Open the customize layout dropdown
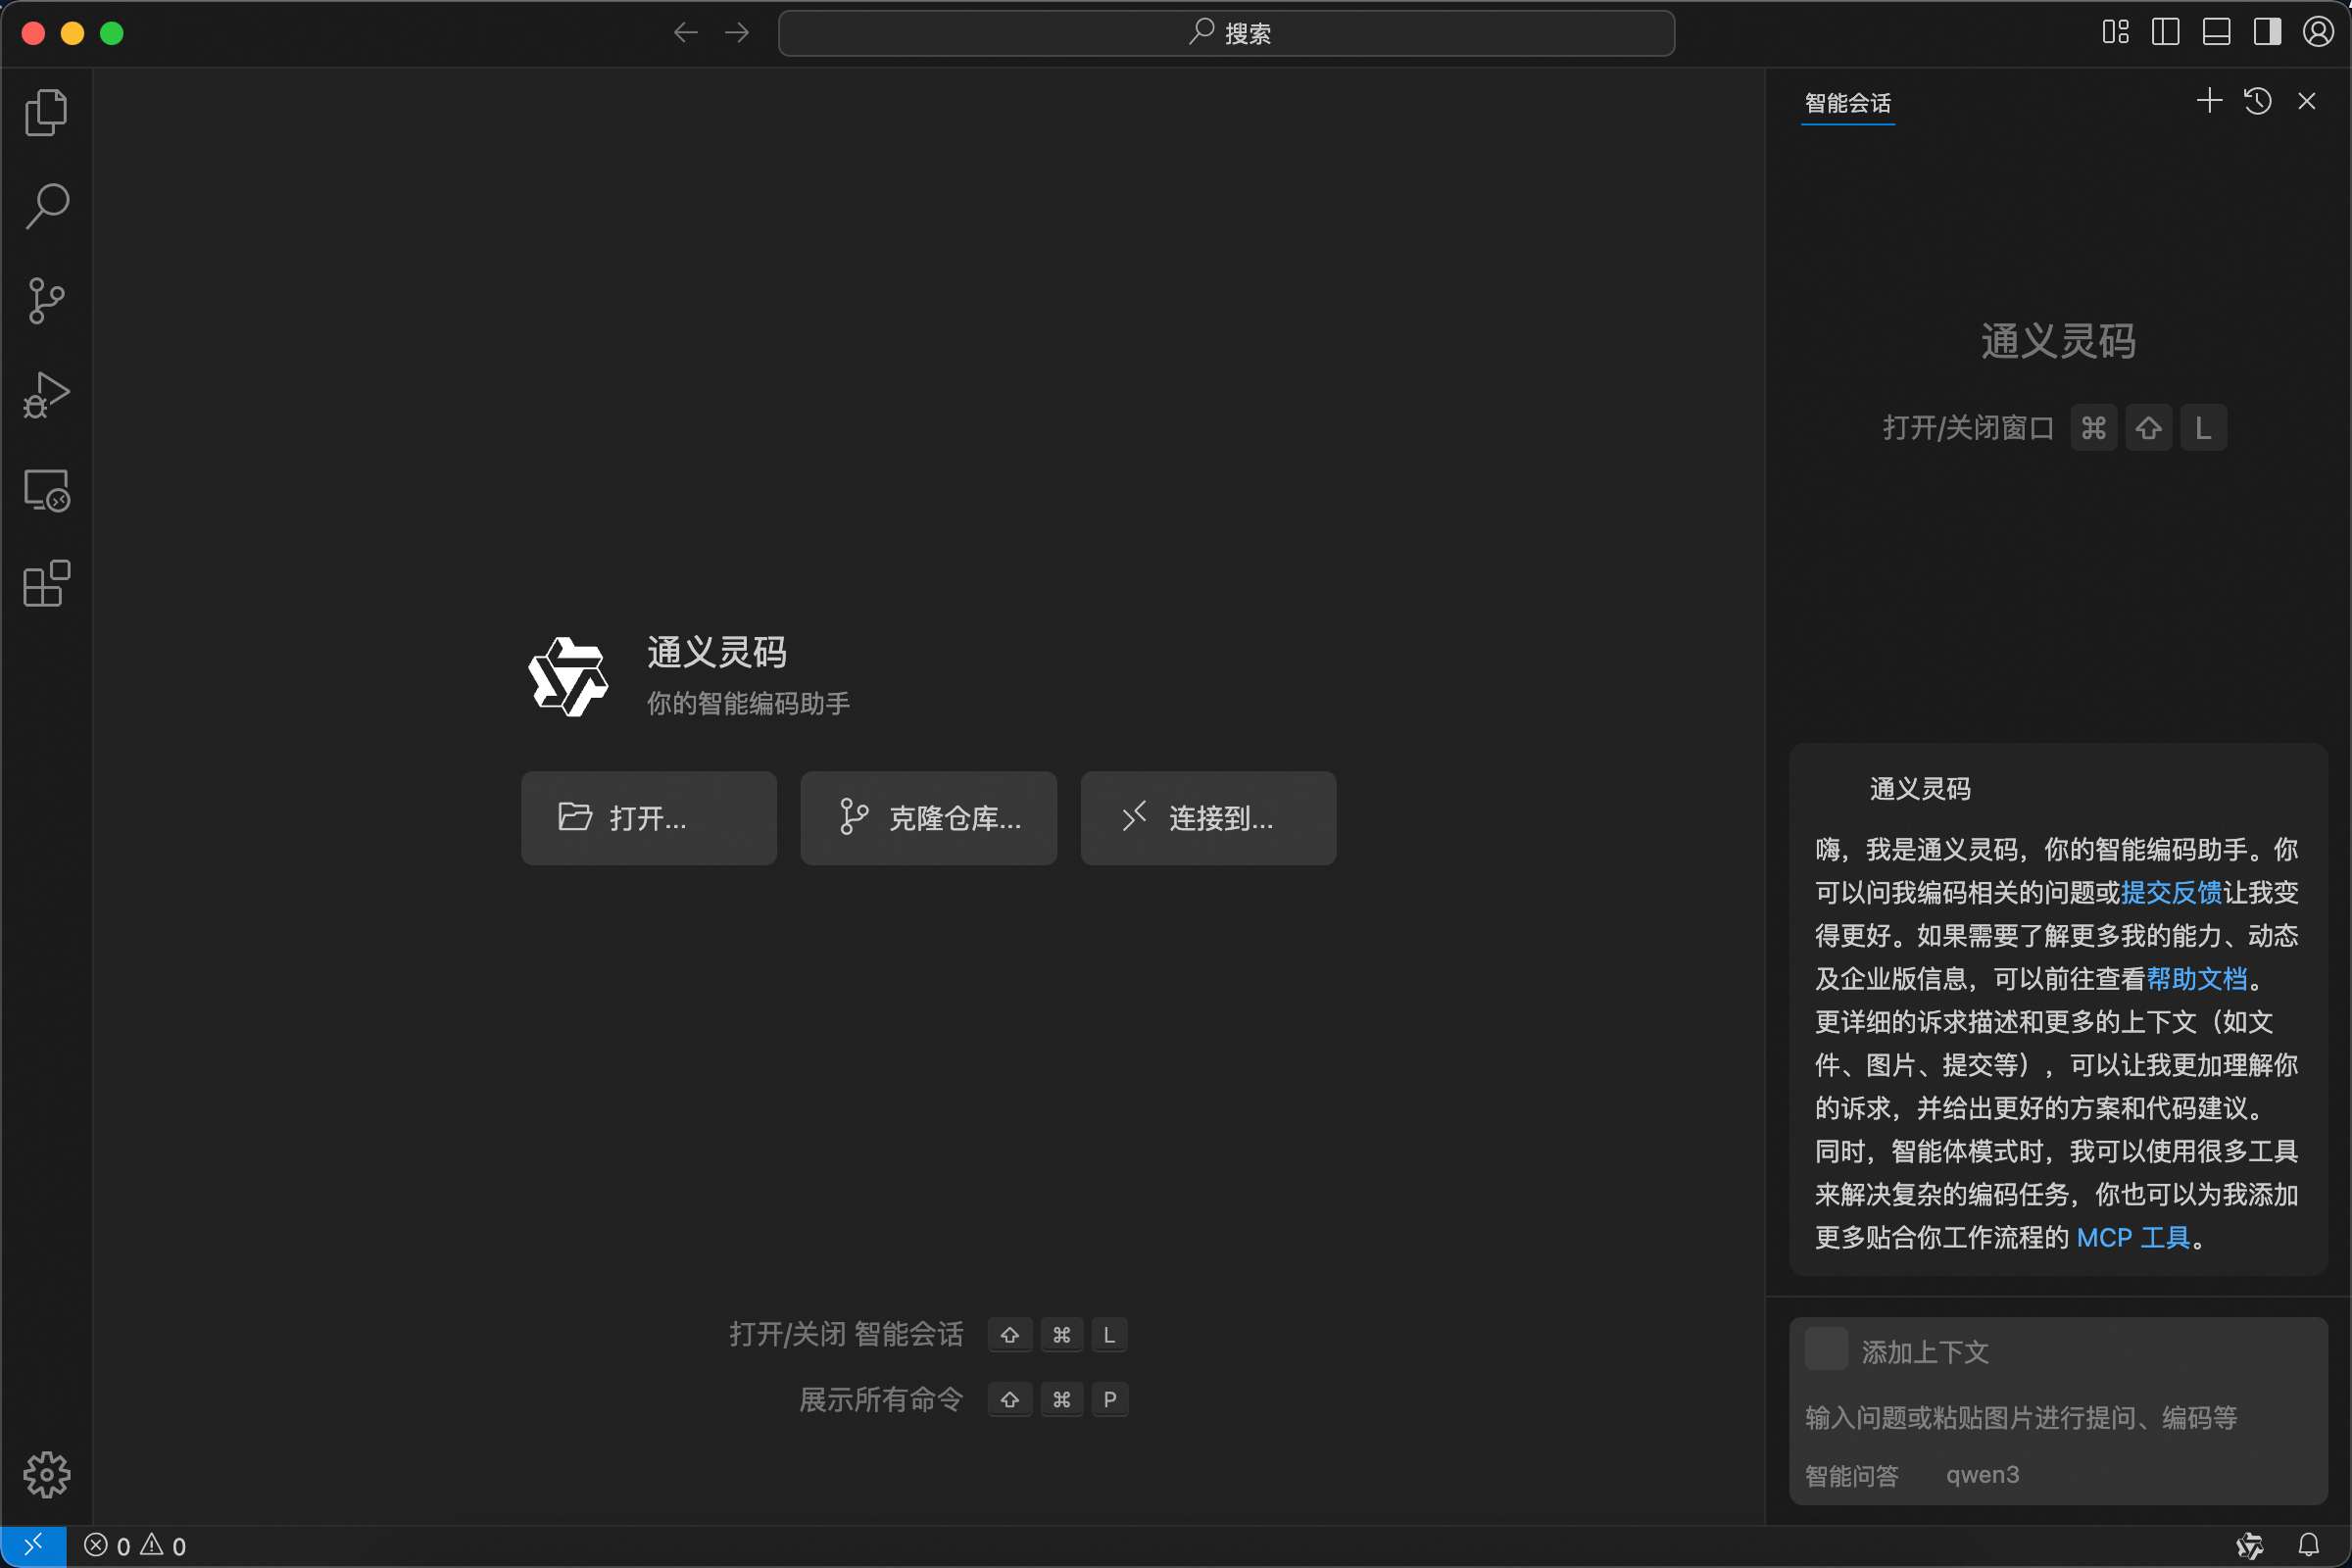 (2114, 32)
